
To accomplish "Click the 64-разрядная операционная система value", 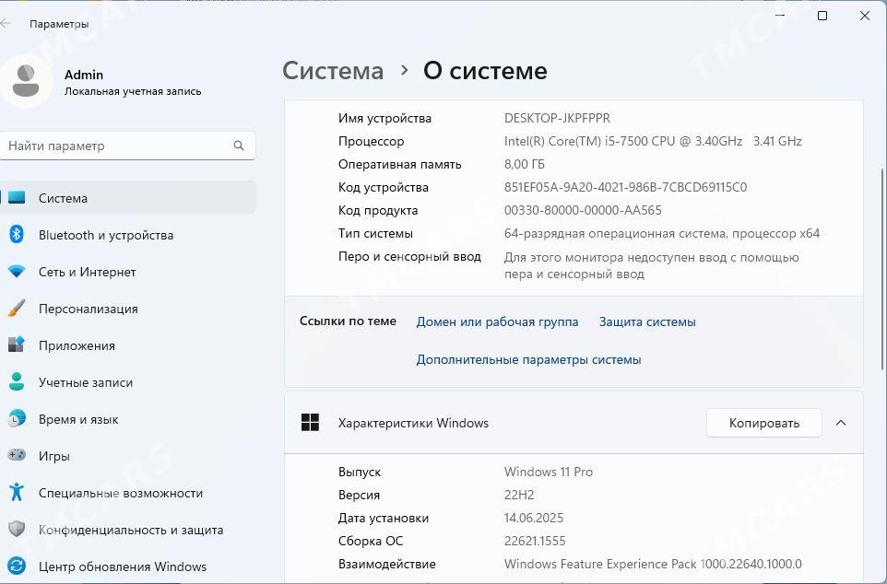I will tap(661, 233).
